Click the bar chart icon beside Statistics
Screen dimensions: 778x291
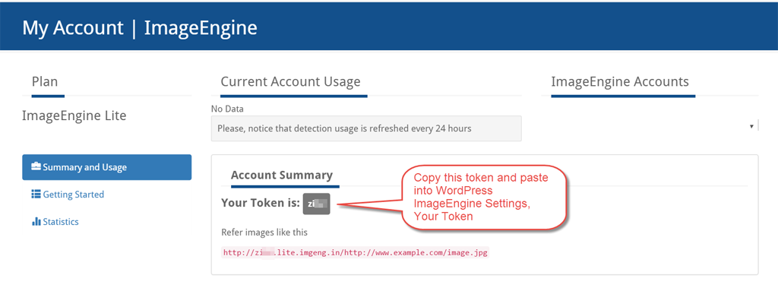tap(36, 221)
